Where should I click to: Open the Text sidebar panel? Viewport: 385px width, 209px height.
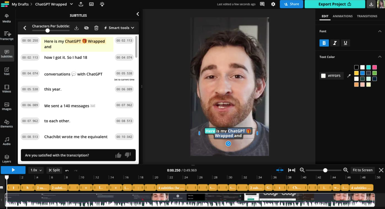7,71
